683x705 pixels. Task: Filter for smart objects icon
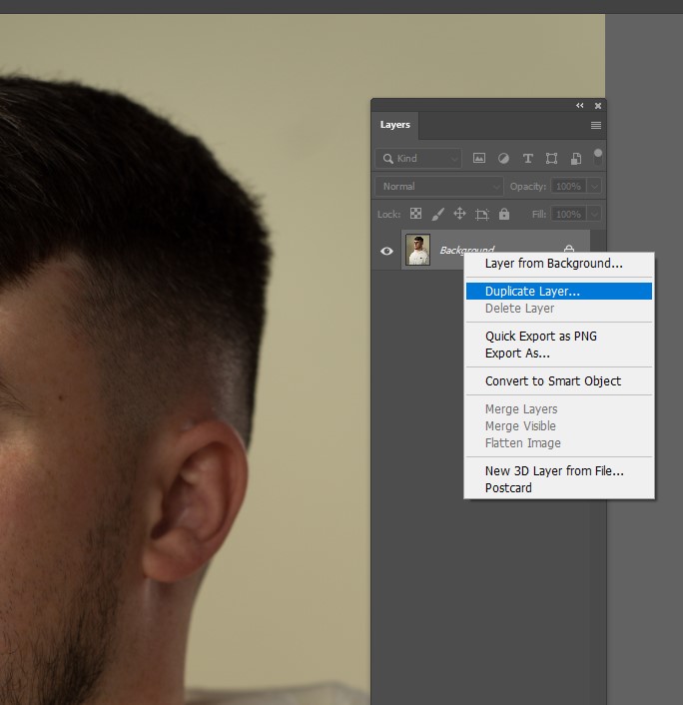tap(575, 158)
